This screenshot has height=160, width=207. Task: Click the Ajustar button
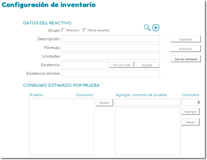[147, 65]
